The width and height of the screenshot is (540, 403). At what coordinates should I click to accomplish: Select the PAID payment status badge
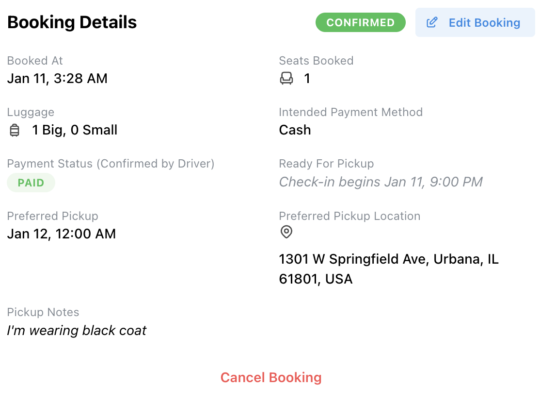(31, 183)
